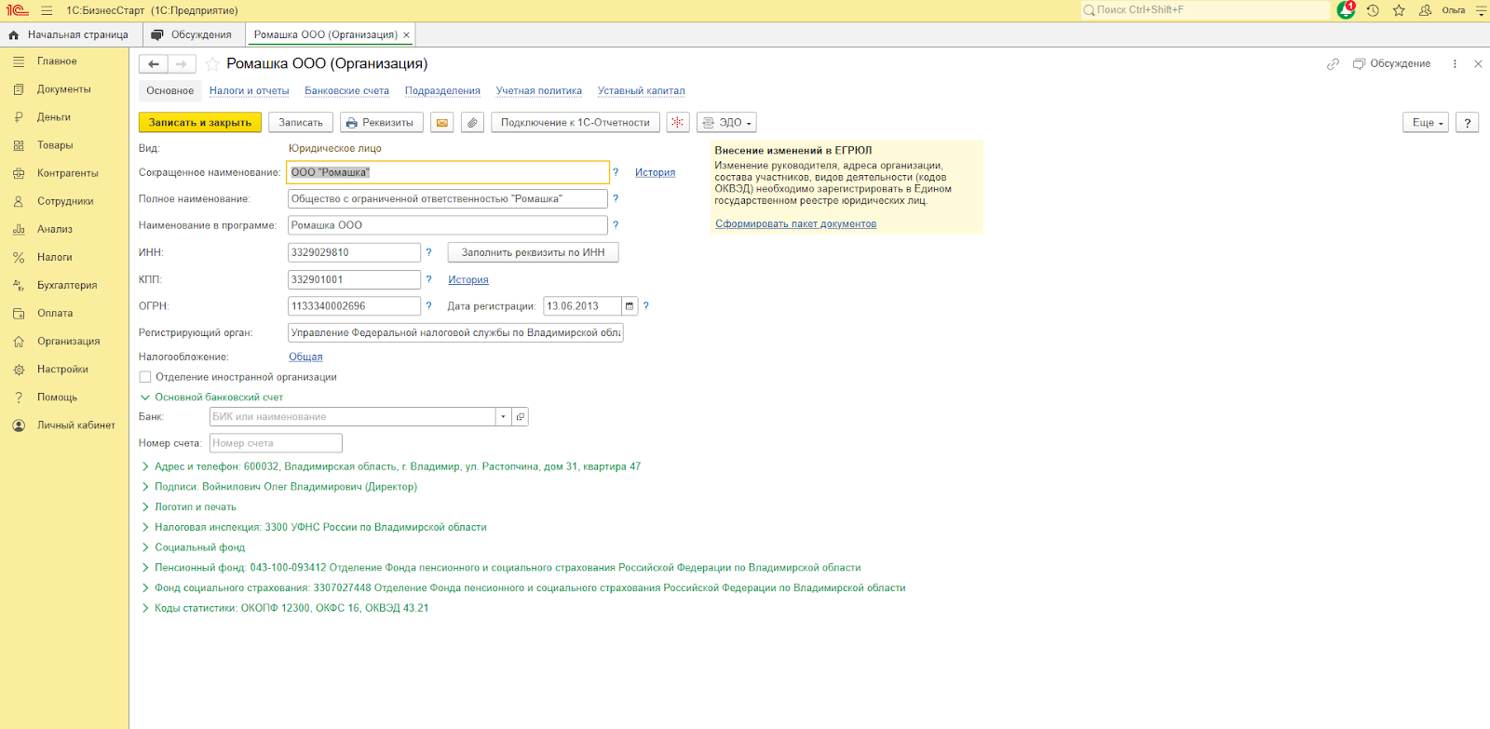This screenshot has width=1490, height=729.
Task: Click the red snowflake toolbar icon
Action: [x=678, y=123]
